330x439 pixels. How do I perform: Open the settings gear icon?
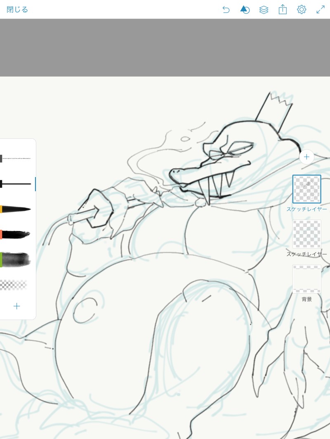tap(302, 10)
